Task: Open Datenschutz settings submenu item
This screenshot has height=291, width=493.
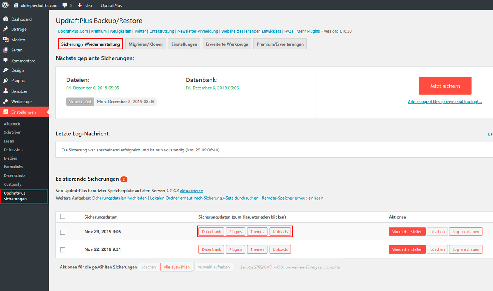Action: (14, 176)
